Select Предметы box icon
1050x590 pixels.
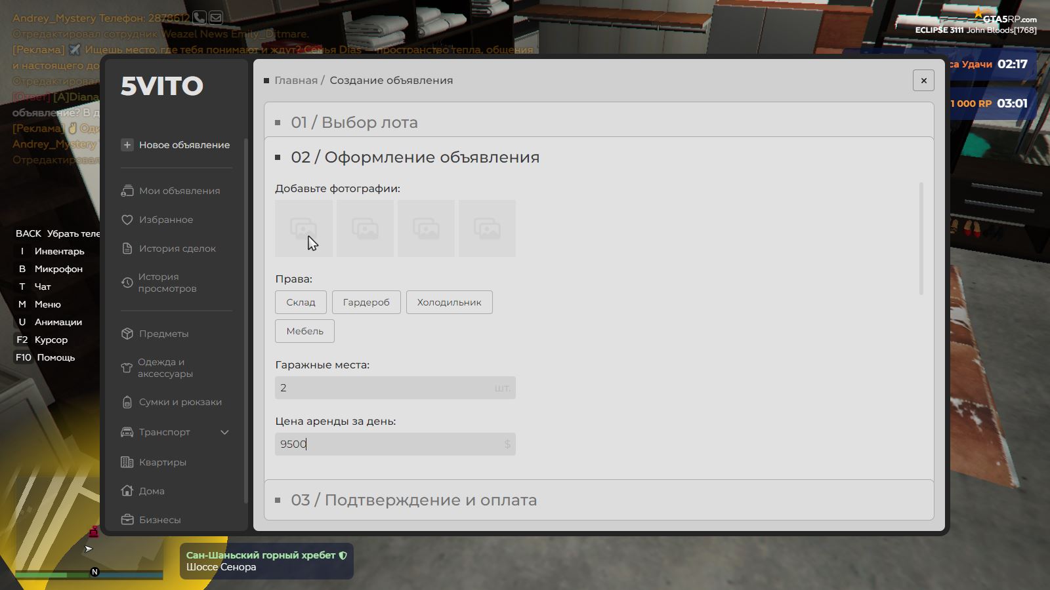(127, 334)
